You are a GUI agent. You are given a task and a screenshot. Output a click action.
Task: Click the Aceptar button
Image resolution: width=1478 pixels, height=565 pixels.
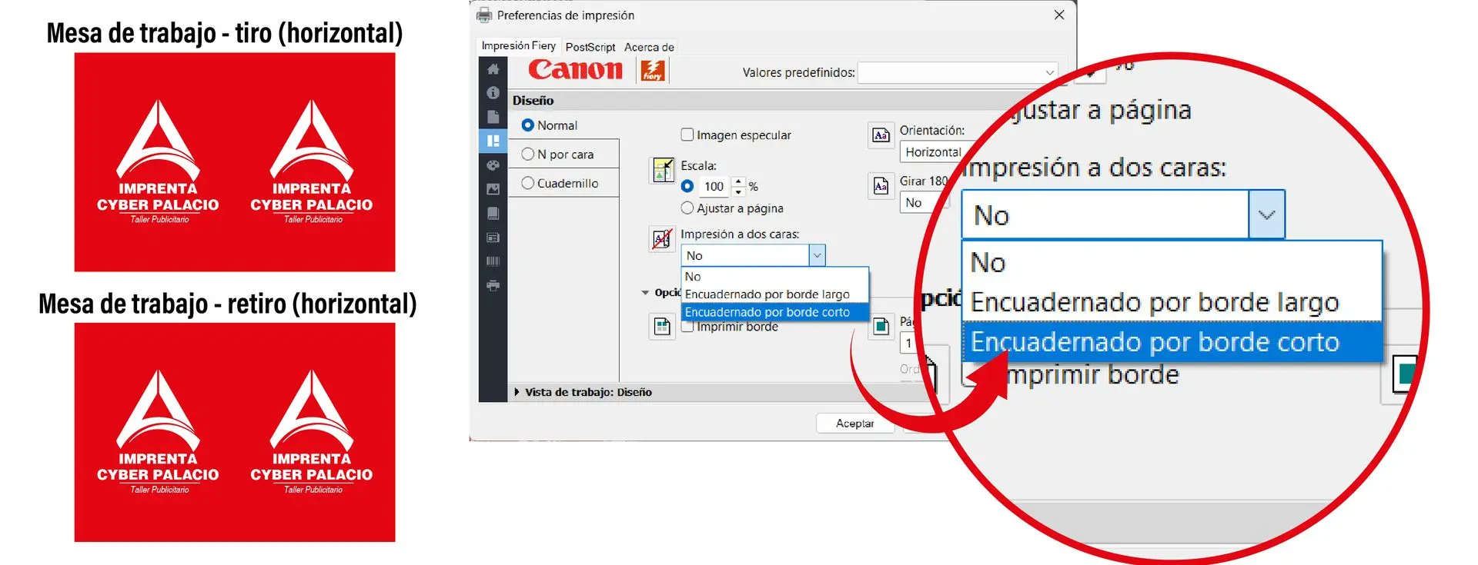click(854, 424)
